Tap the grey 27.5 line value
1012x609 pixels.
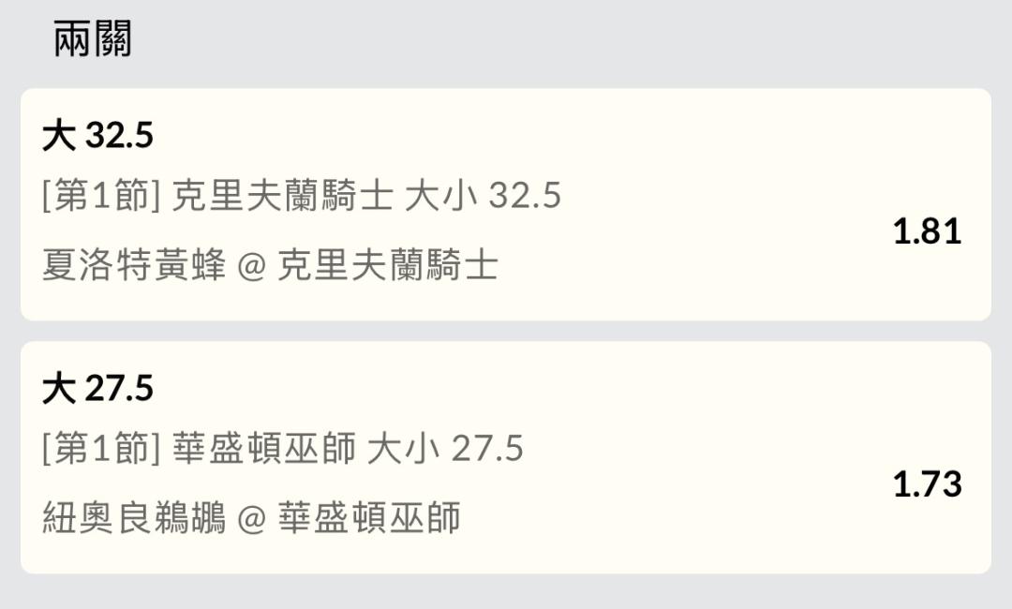487,449
